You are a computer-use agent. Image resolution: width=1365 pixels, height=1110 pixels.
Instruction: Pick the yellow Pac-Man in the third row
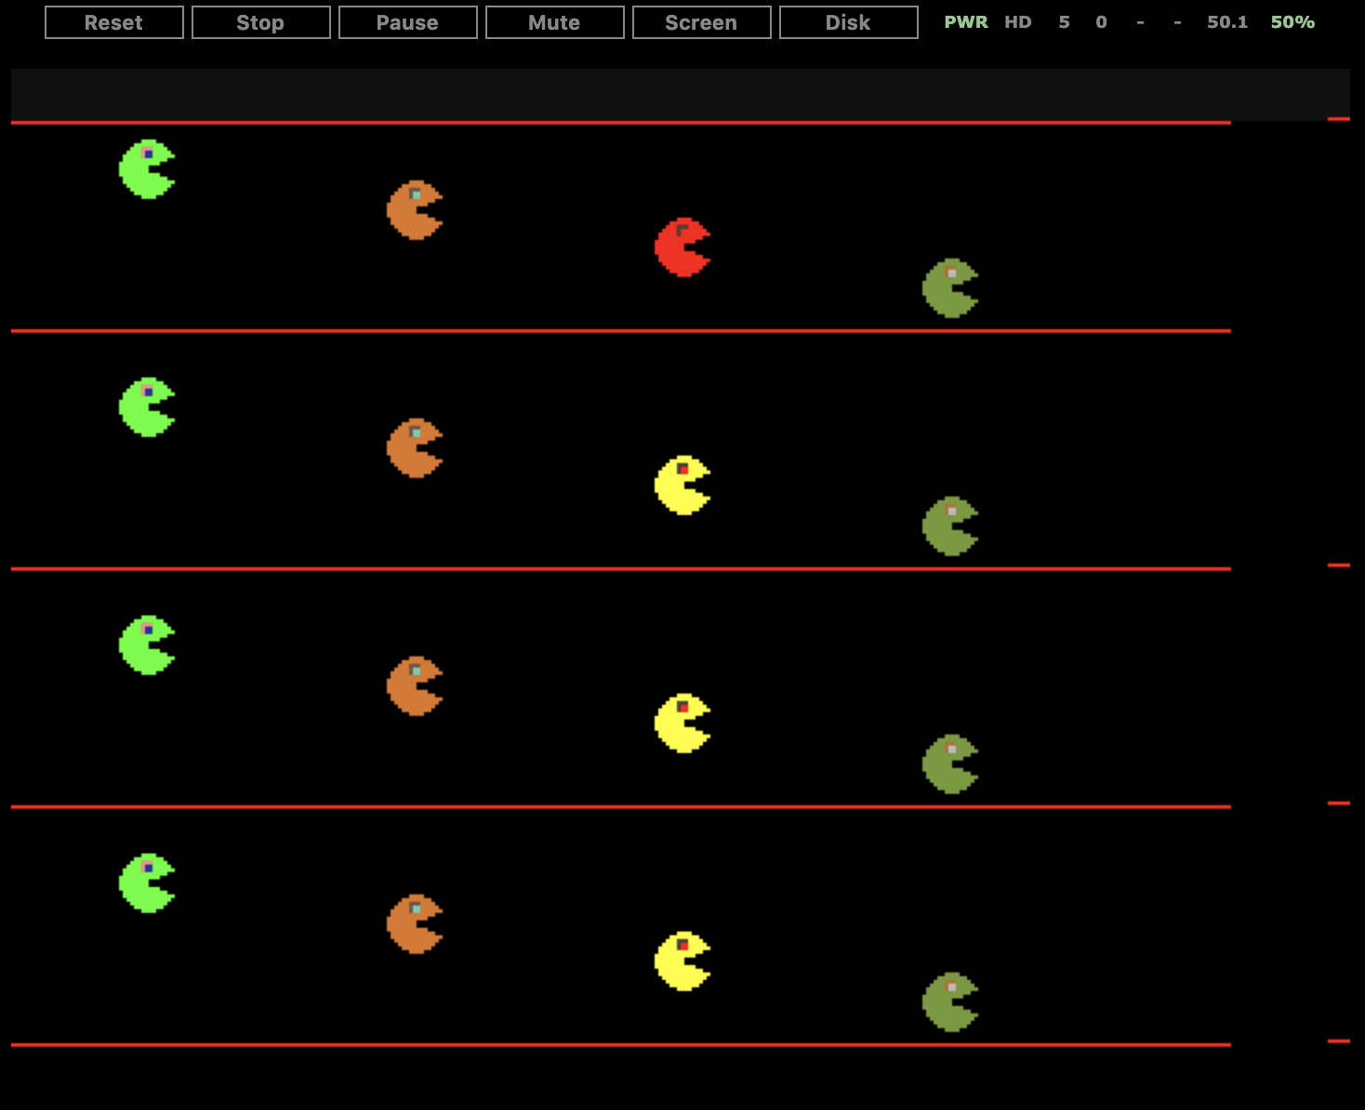click(x=682, y=723)
